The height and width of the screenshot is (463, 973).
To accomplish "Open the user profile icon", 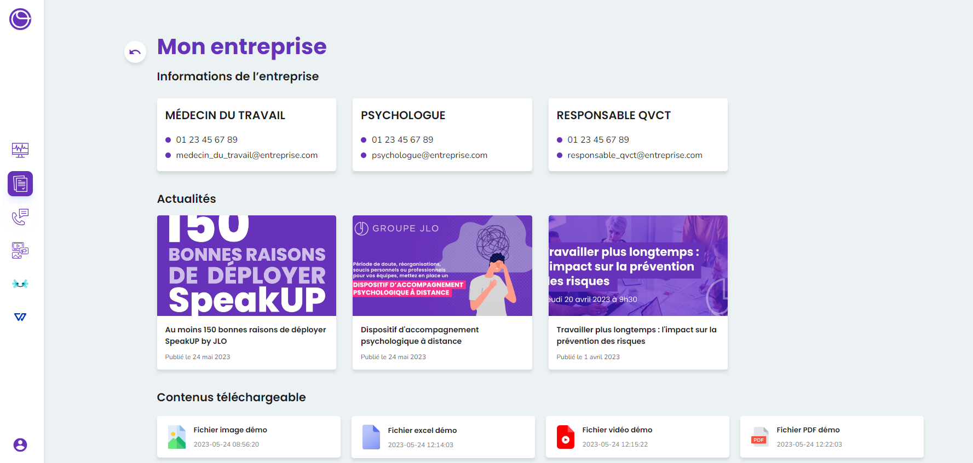I will click(x=20, y=445).
